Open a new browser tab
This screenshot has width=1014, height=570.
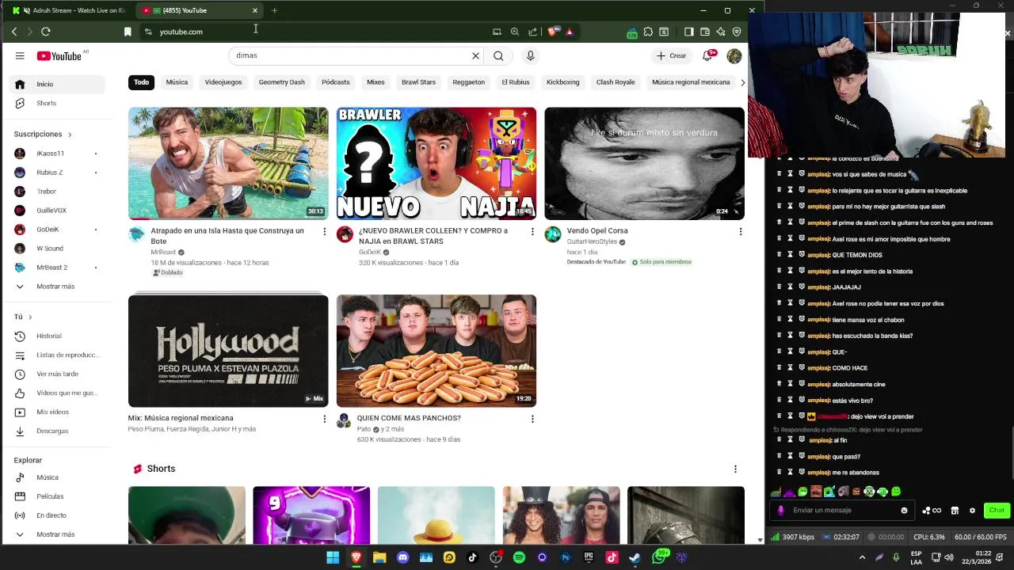[x=274, y=10]
